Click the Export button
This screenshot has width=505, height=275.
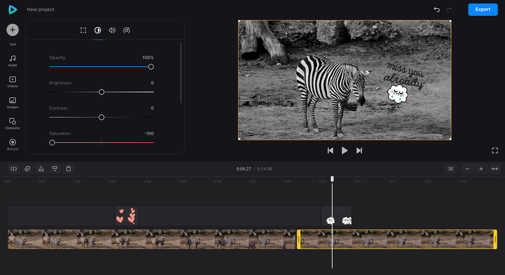coord(483,9)
